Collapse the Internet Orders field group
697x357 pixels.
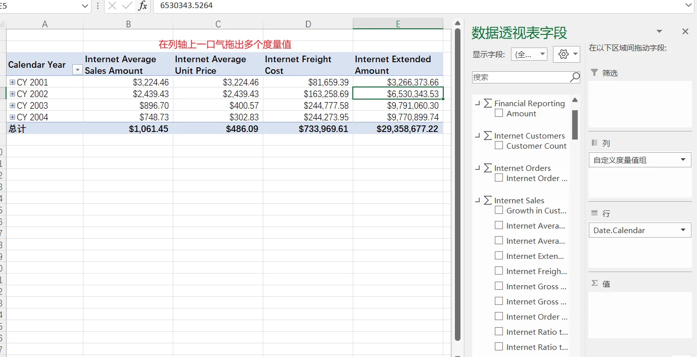click(x=478, y=168)
